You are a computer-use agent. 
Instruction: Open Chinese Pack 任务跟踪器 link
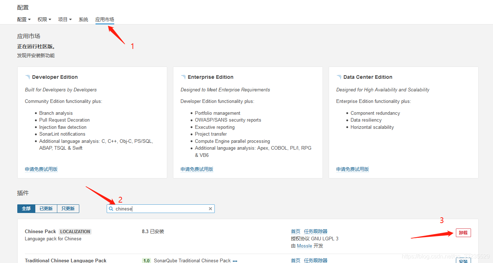point(316,231)
